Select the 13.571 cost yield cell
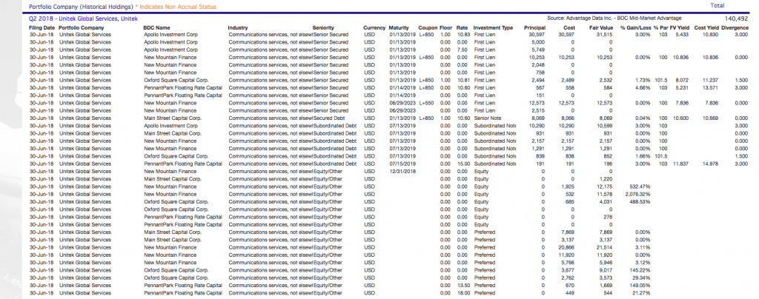 coord(711,88)
